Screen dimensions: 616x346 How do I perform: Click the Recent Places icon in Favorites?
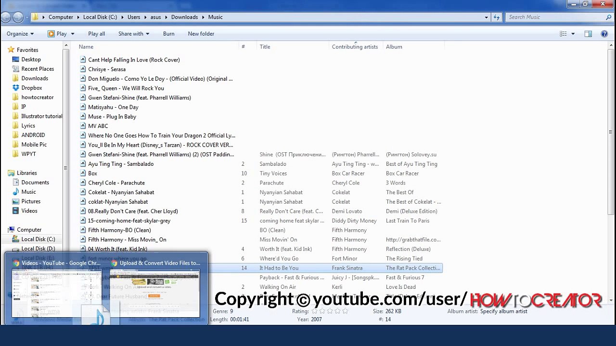point(15,69)
